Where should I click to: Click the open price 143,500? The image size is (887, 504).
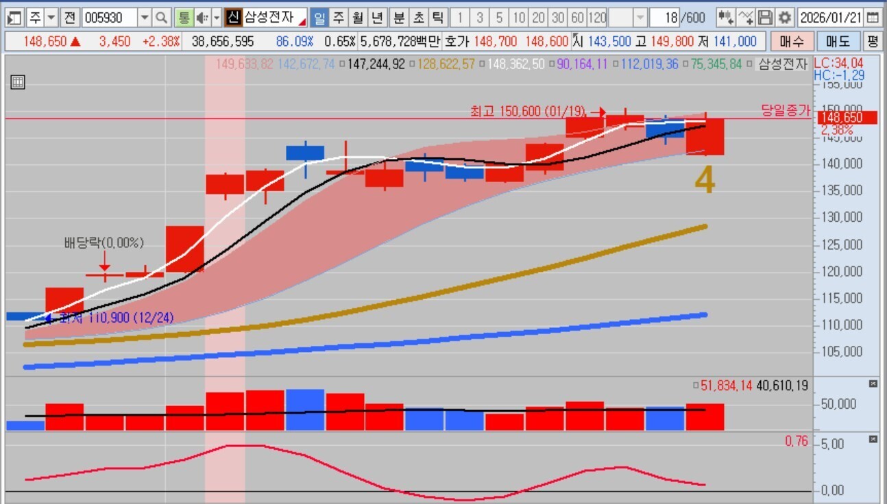point(609,41)
